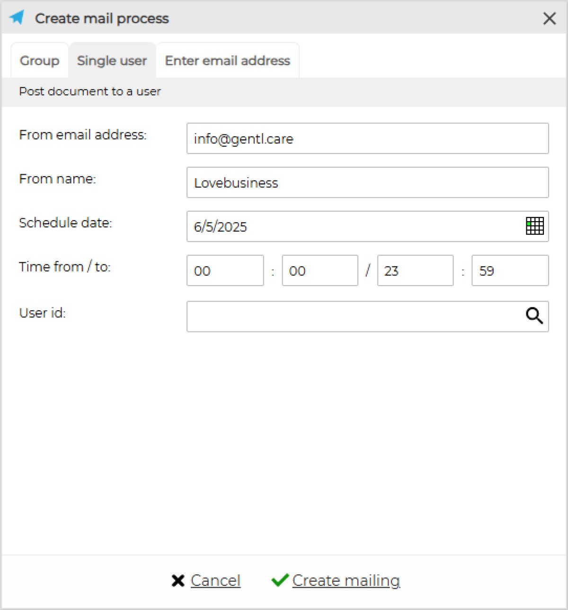Click the paper plane mail icon

click(x=17, y=18)
